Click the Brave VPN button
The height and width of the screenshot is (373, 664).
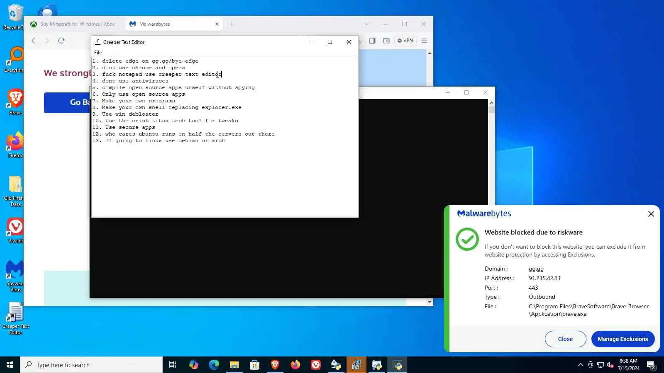(405, 41)
